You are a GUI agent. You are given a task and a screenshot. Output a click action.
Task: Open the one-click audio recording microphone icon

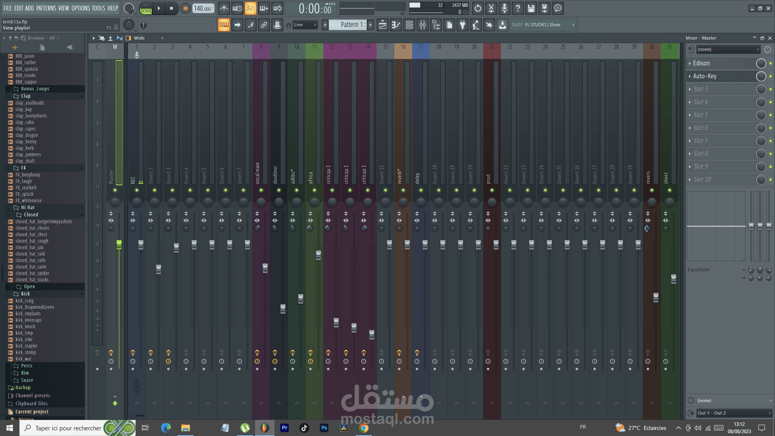pyautogui.click(x=505, y=8)
